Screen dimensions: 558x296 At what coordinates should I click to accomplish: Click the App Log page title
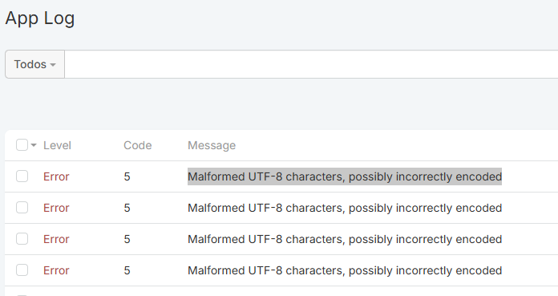point(40,18)
